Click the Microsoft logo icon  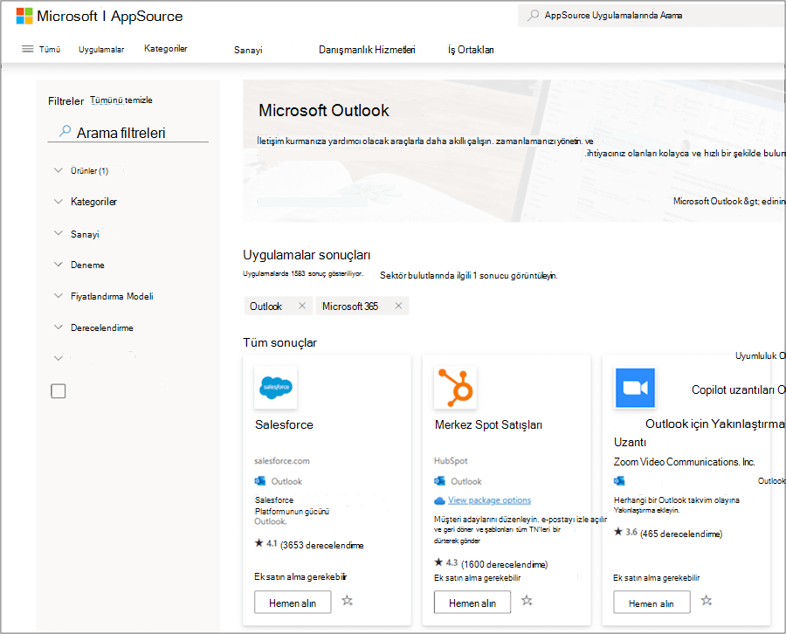(24, 16)
